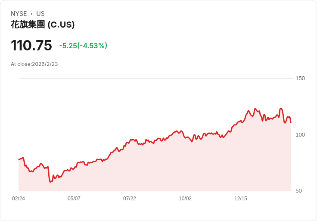
Task: Click the NYSE exchange label
Action: click(19, 14)
